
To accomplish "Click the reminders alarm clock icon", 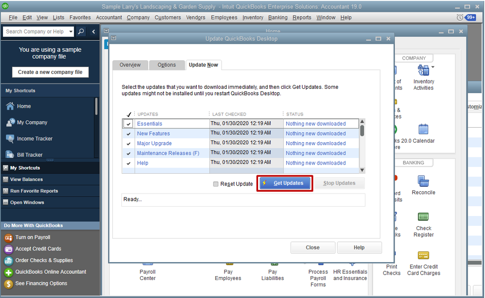I will click(460, 17).
